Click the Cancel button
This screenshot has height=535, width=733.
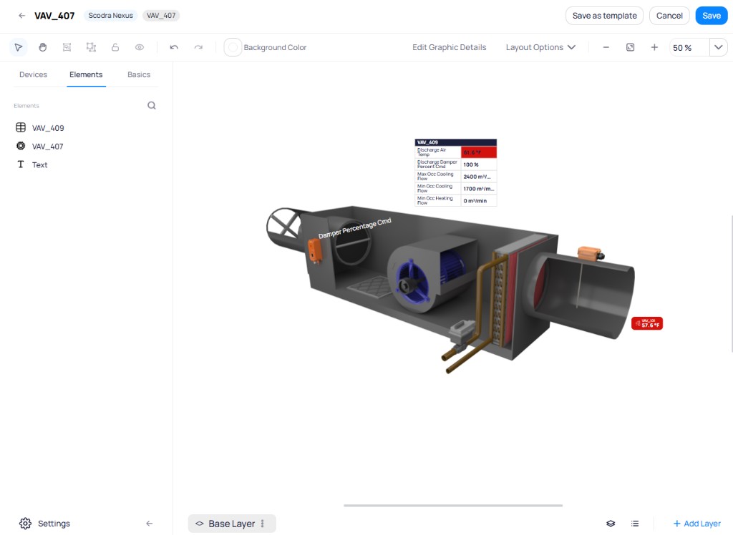tap(669, 16)
